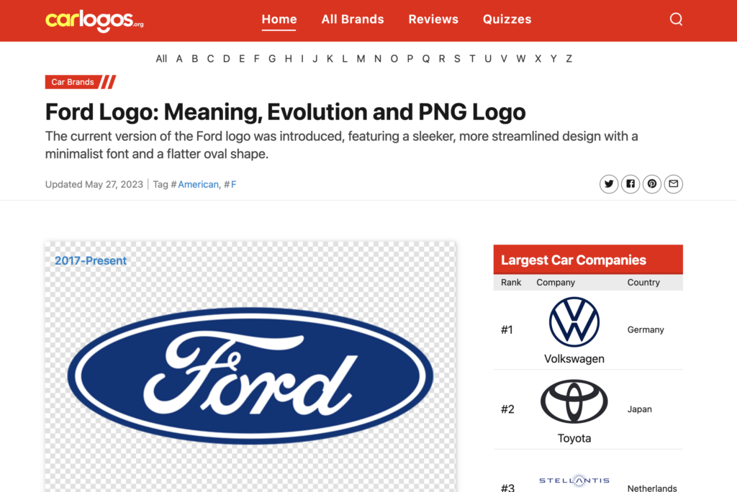Click the Car Brands category badge
The width and height of the screenshot is (737, 492).
[81, 82]
